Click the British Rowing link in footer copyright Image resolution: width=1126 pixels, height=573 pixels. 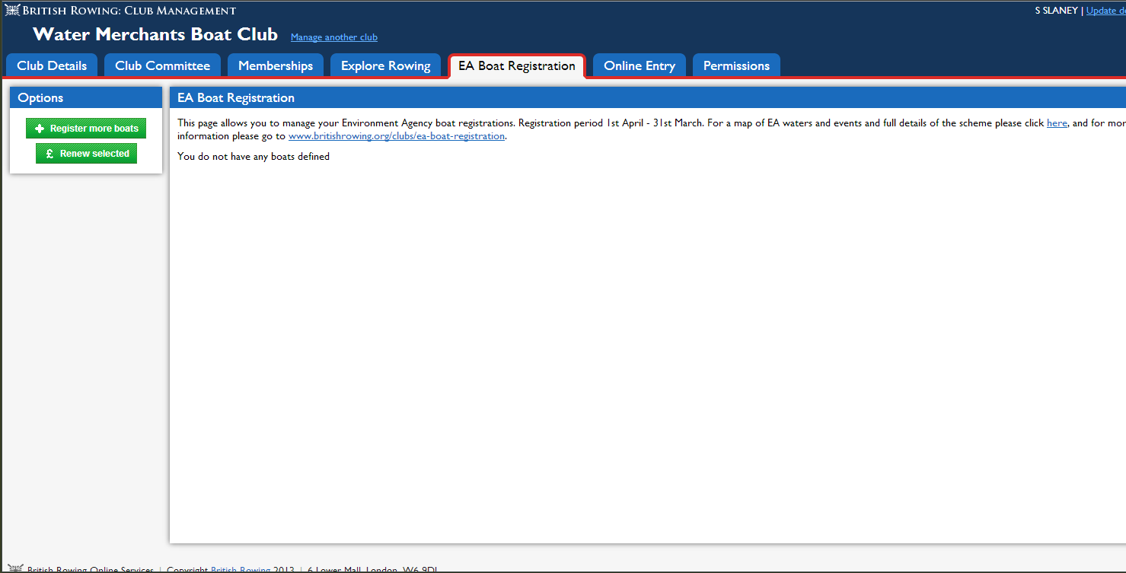pos(241,570)
